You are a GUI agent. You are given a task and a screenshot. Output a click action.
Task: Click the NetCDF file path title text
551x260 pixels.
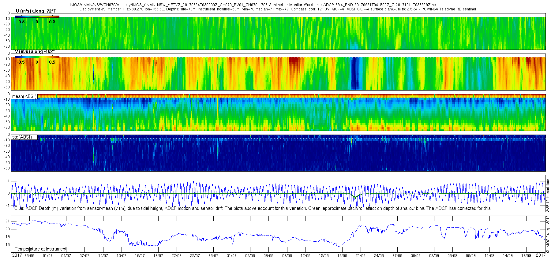pyautogui.click(x=253, y=5)
